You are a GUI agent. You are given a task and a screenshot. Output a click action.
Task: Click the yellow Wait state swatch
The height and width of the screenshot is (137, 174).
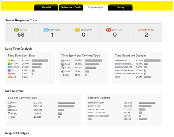click(9, 60)
